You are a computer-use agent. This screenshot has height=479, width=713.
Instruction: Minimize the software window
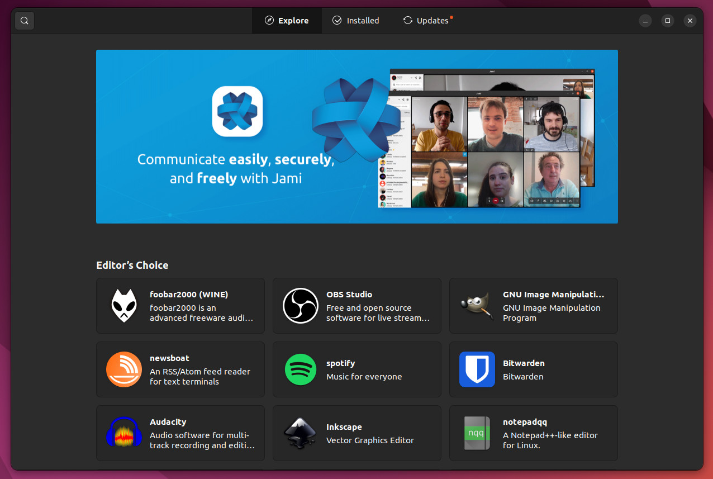click(645, 21)
